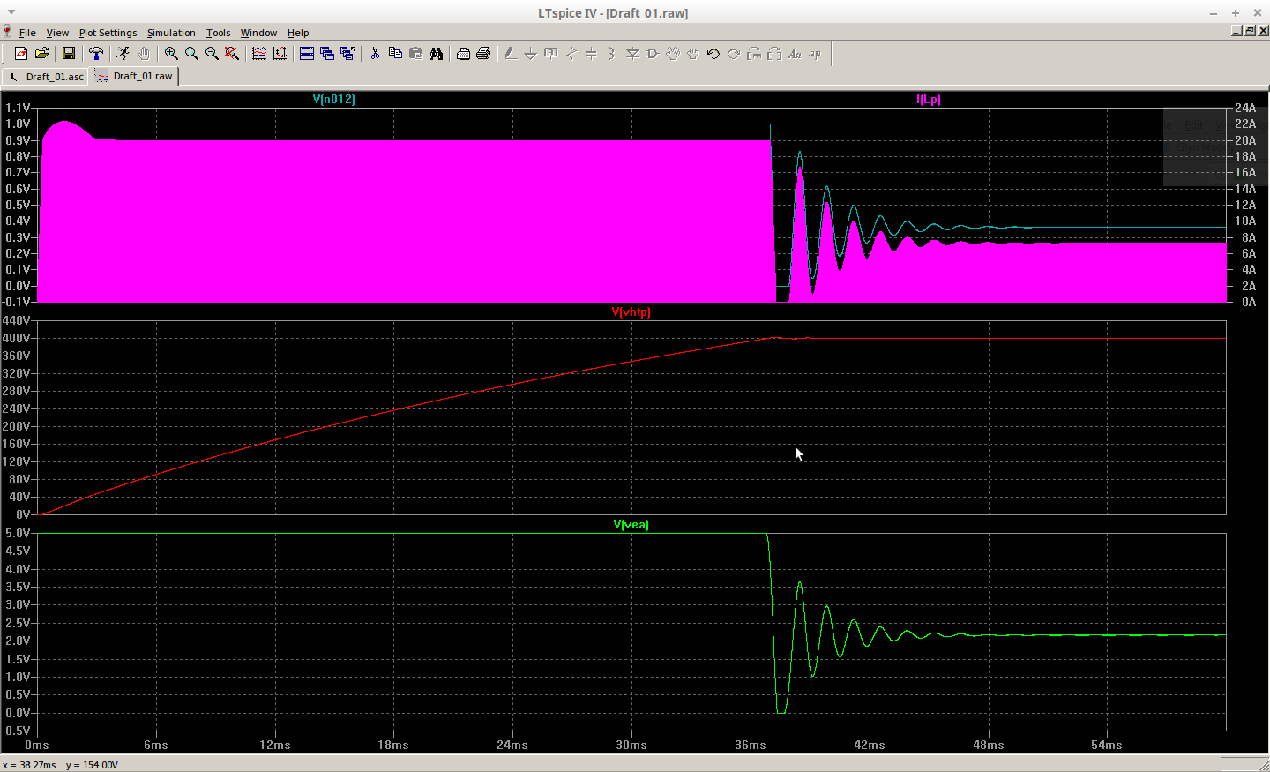Select the Zoom In magnifier icon

click(171, 54)
